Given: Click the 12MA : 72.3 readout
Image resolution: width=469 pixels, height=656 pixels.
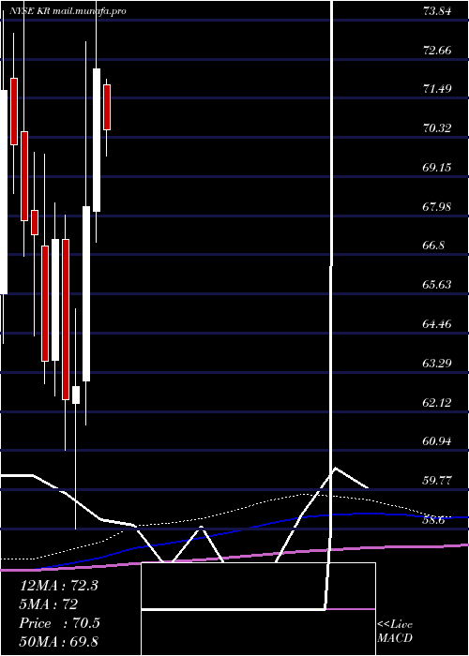Looking at the screenshot, I should (59, 586).
